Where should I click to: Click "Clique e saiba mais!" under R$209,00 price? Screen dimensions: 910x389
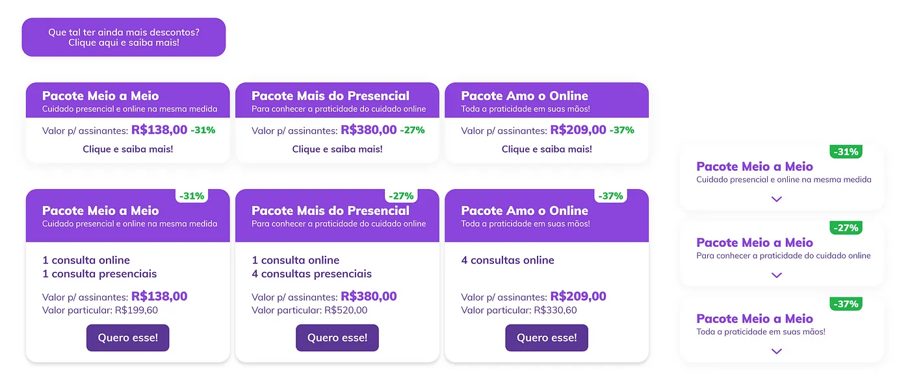click(547, 149)
